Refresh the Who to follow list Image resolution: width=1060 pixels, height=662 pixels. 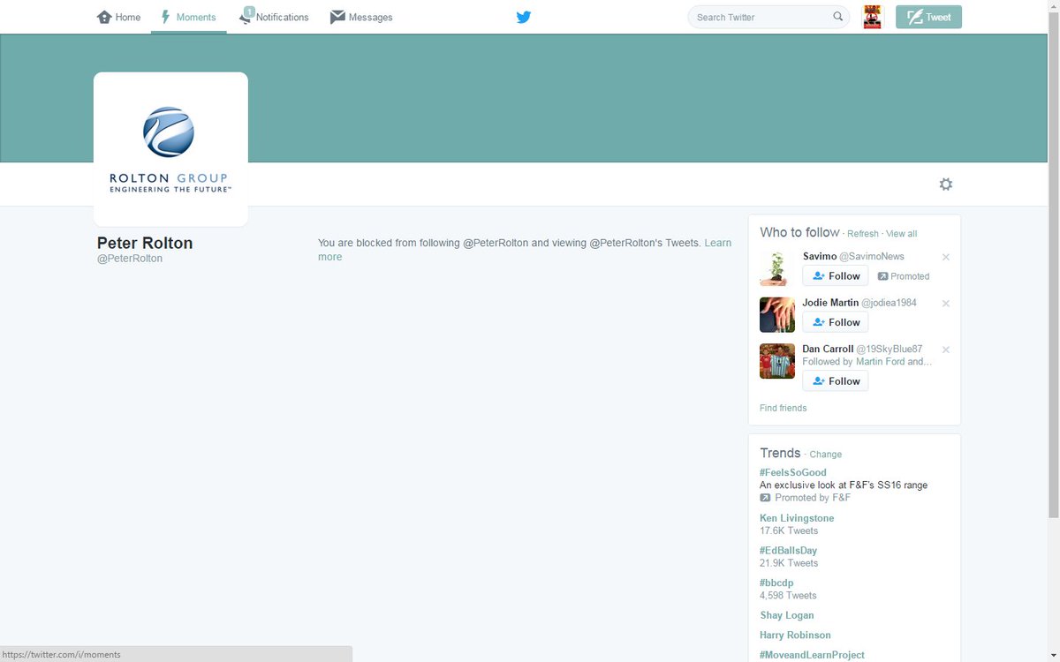863,234
